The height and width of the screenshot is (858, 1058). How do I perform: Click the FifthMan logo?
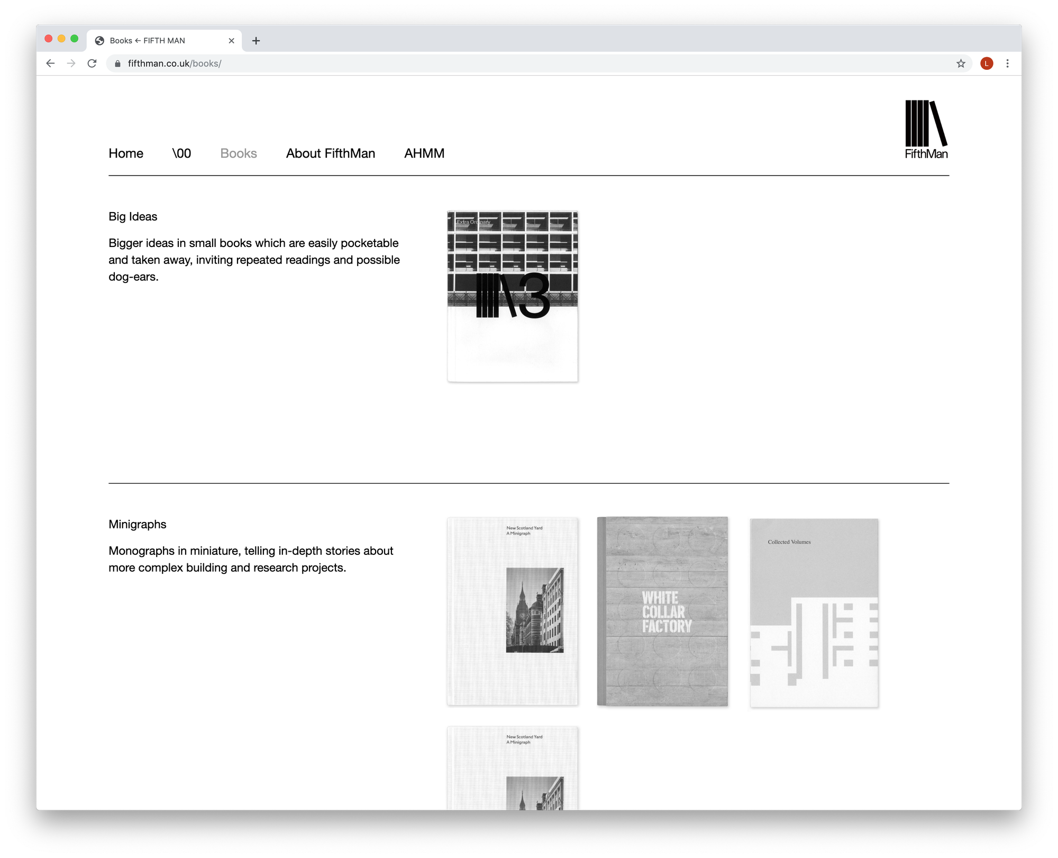point(926,130)
